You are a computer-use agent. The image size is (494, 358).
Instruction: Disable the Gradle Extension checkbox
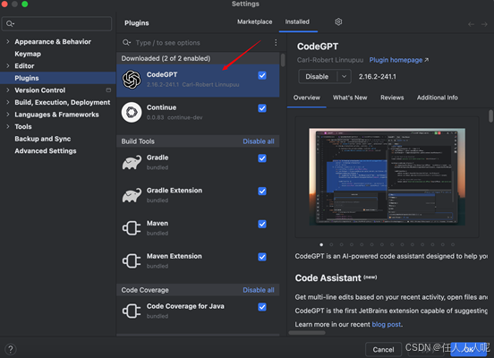coord(262,191)
